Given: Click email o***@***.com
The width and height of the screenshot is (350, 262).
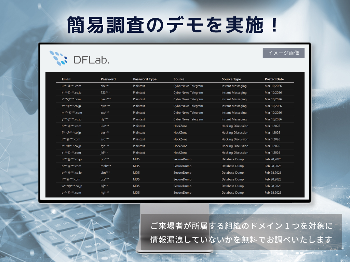Looking at the screenshot, I should pyautogui.click(x=71, y=166).
